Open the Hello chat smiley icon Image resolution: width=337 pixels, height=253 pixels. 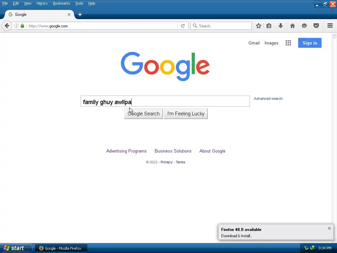[x=304, y=26]
